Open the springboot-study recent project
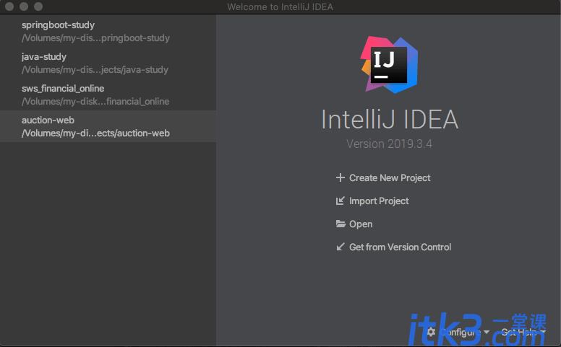 coord(108,31)
